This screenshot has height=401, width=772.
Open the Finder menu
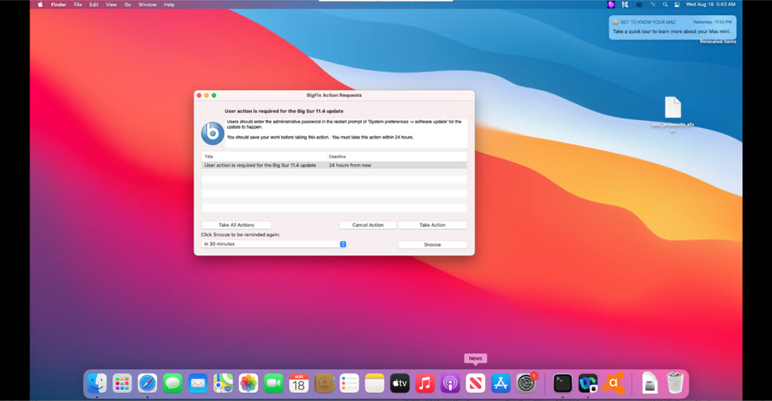tap(59, 5)
